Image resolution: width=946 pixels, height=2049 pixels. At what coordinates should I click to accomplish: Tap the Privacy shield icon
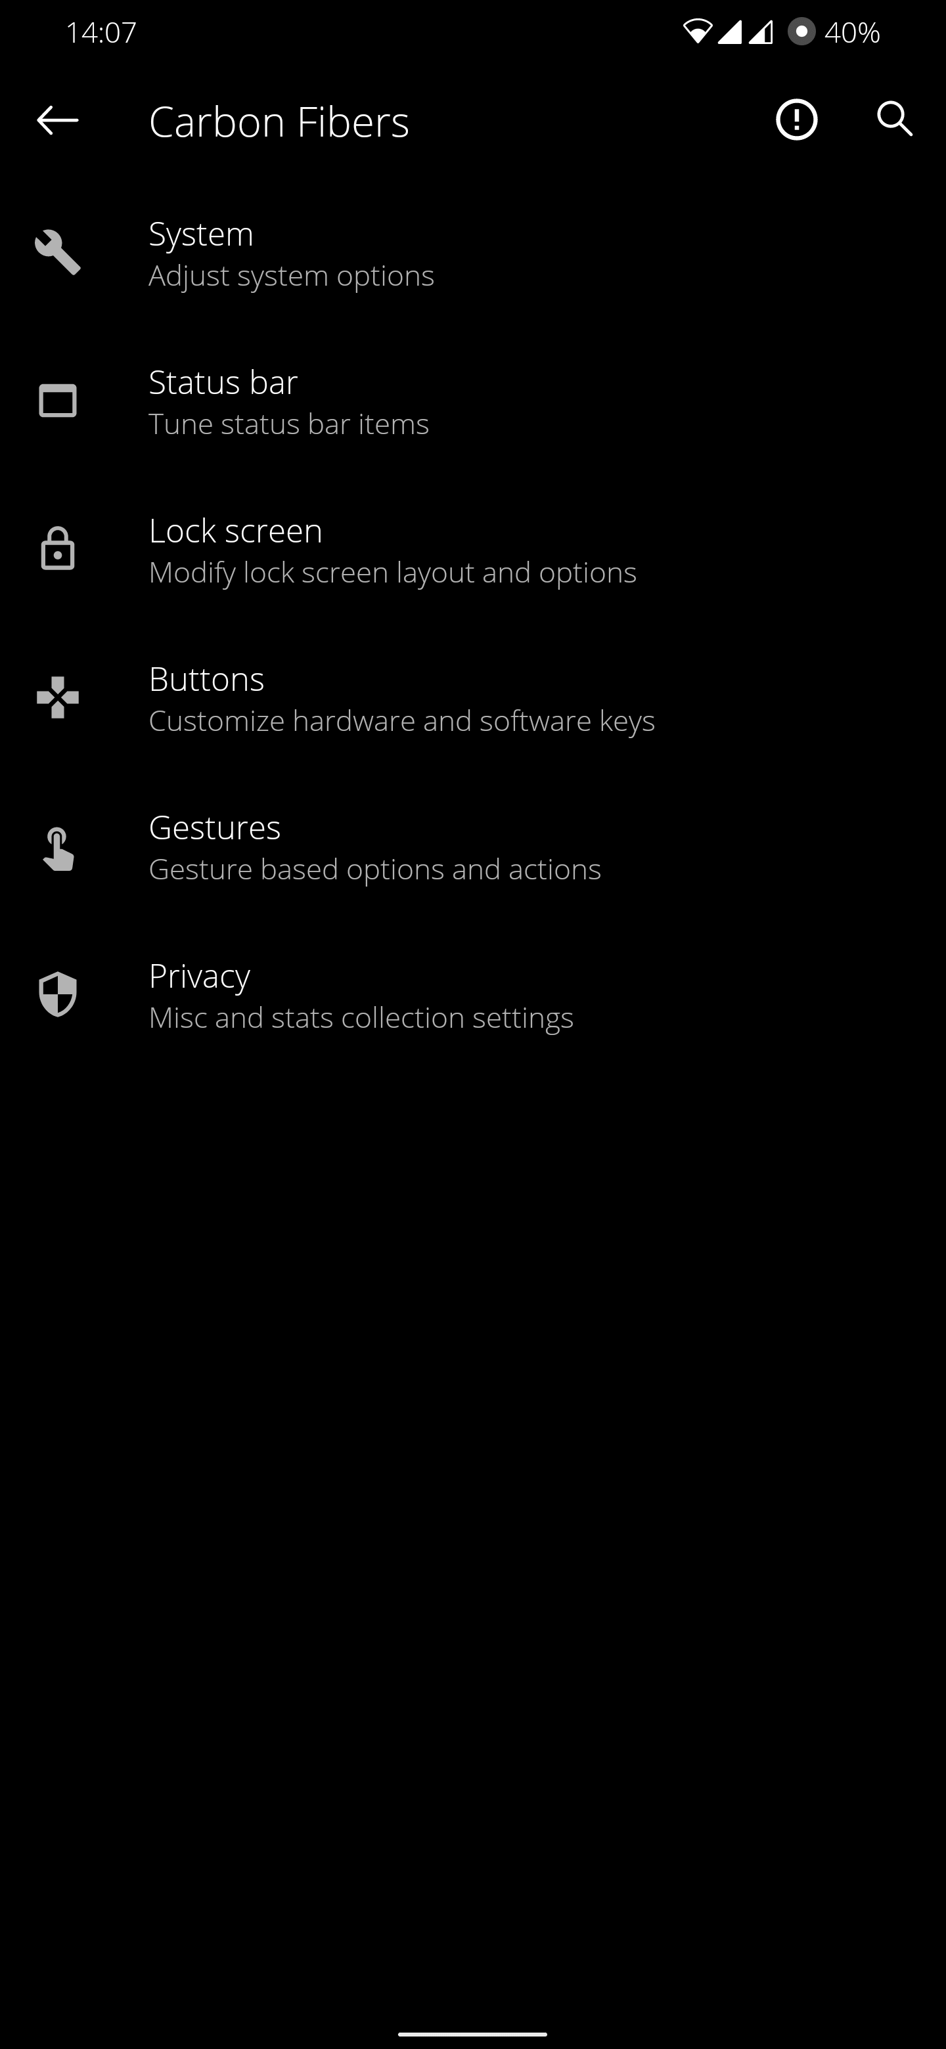click(x=57, y=994)
